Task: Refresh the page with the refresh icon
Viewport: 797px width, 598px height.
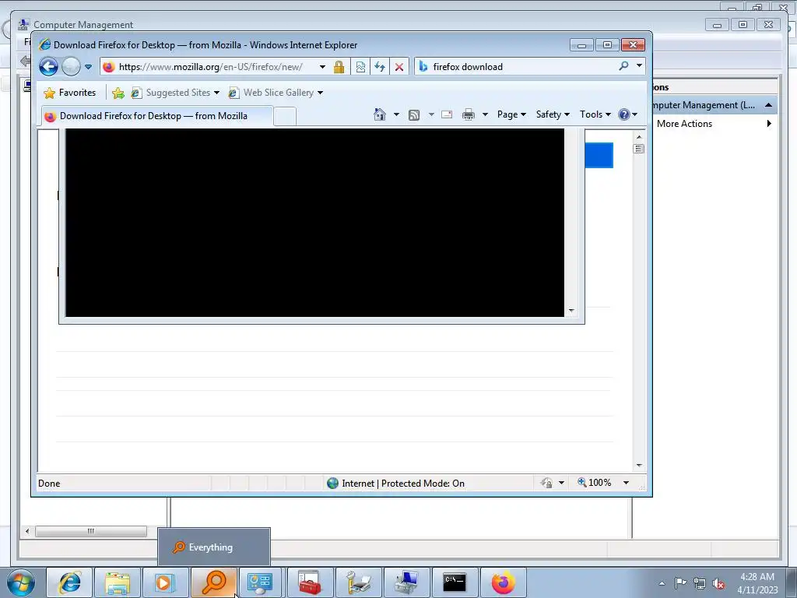Action: [x=380, y=67]
